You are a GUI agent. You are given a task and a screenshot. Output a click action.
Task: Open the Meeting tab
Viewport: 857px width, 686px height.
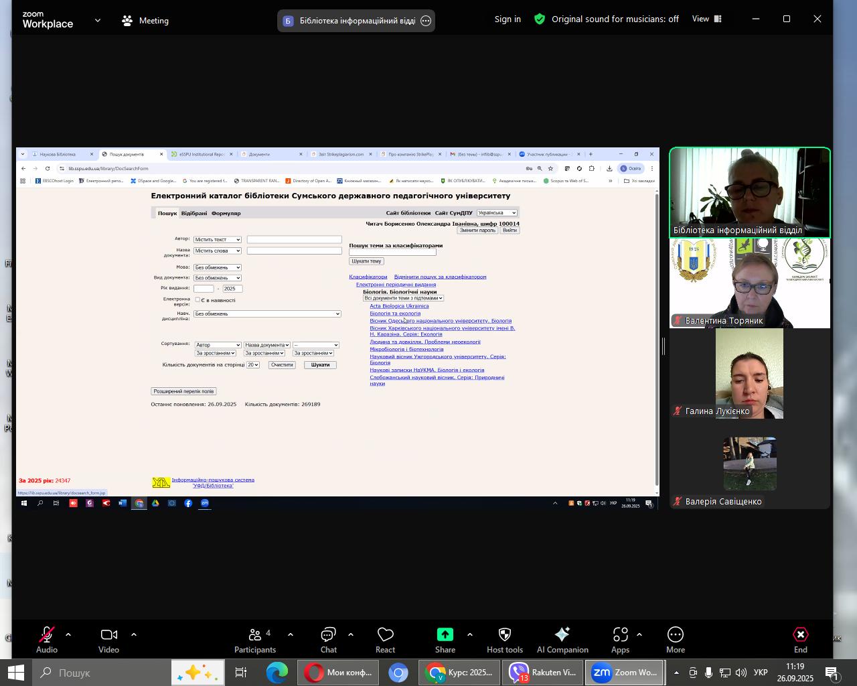pos(145,21)
